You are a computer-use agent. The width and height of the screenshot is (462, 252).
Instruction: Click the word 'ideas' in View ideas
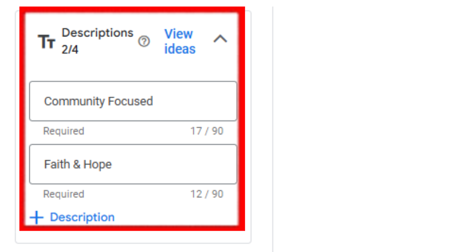coord(180,49)
